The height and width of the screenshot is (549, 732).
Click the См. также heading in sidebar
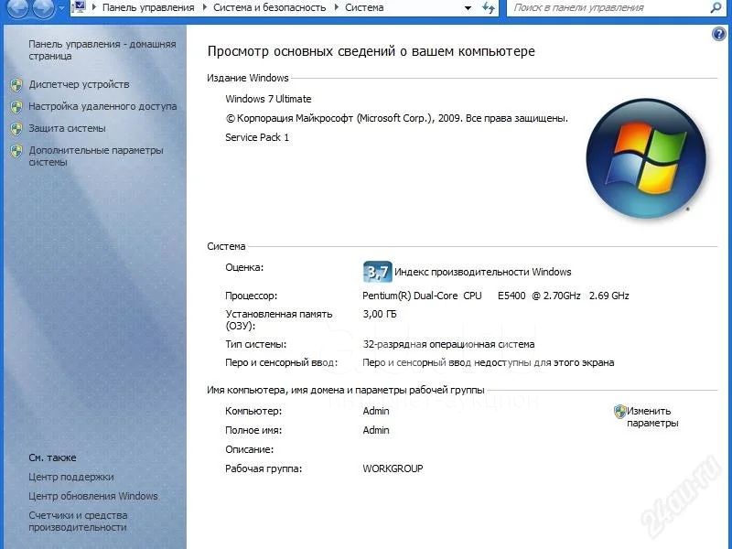click(x=52, y=458)
